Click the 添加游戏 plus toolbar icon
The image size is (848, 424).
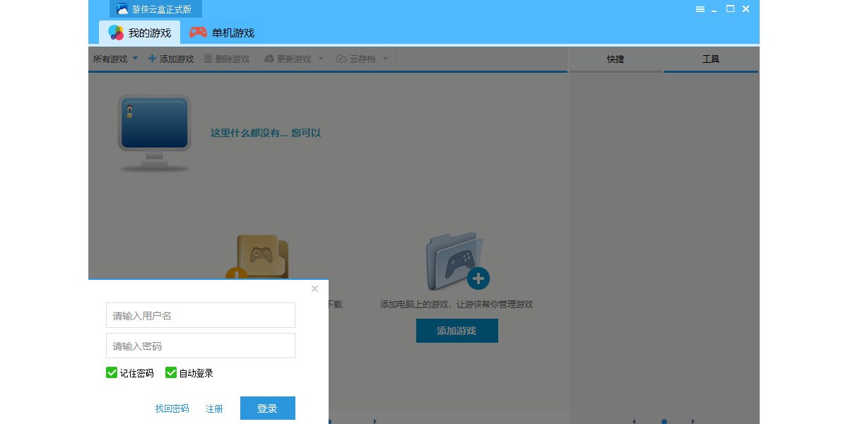[x=152, y=59]
